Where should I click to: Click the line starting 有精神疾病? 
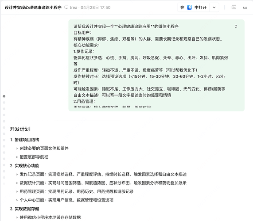[x=148, y=39]
